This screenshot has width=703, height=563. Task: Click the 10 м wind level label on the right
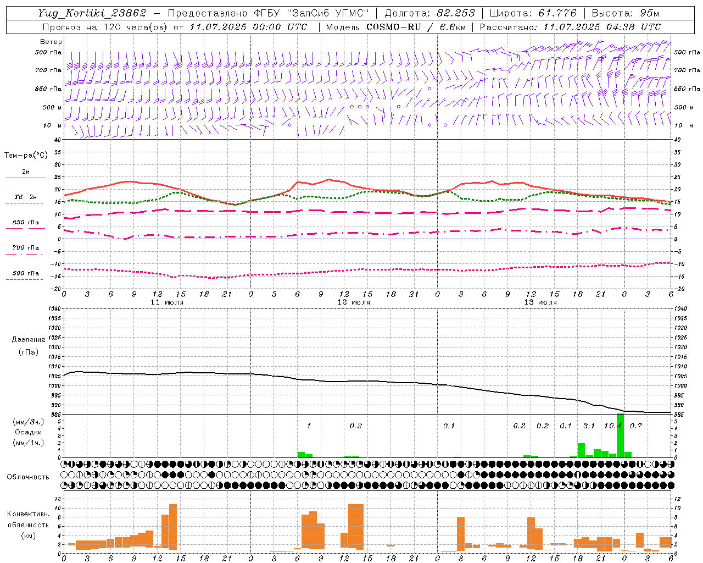coord(683,125)
